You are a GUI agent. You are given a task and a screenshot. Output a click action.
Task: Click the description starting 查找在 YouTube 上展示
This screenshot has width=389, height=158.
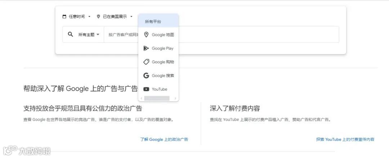click(x=270, y=119)
